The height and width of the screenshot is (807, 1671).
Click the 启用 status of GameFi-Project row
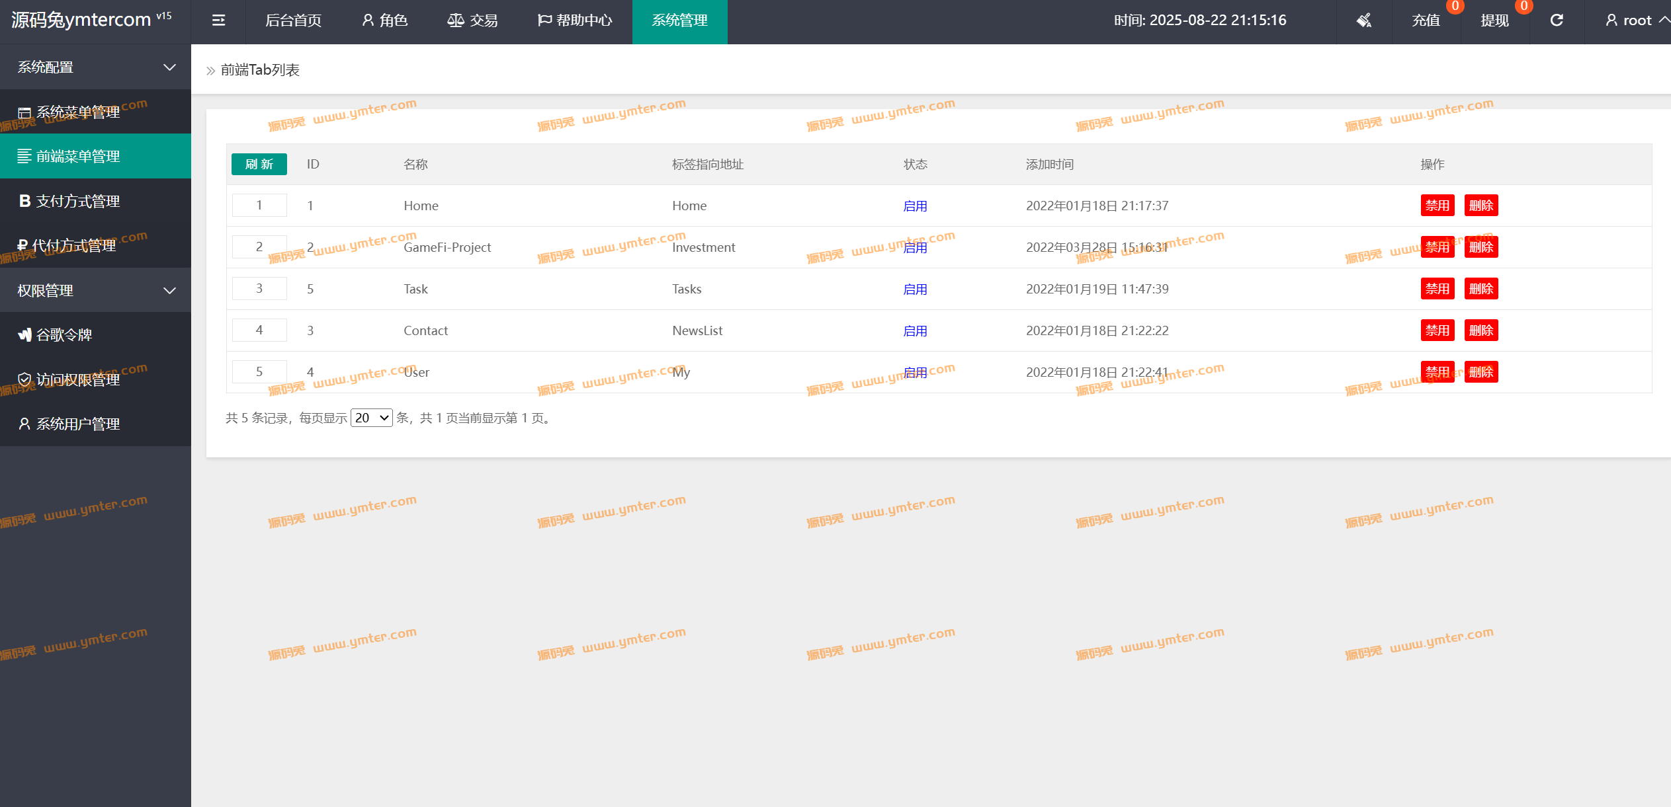coord(915,248)
